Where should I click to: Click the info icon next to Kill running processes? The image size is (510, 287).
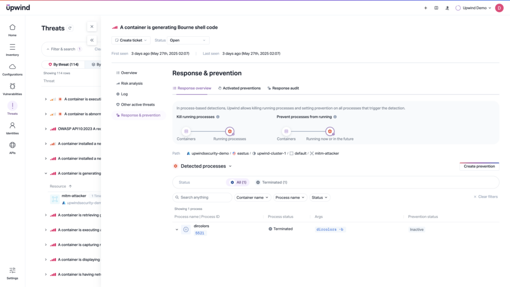pyautogui.click(x=218, y=117)
